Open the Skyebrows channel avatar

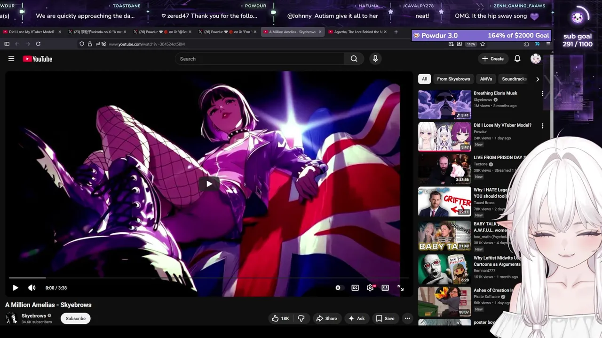coord(11,318)
